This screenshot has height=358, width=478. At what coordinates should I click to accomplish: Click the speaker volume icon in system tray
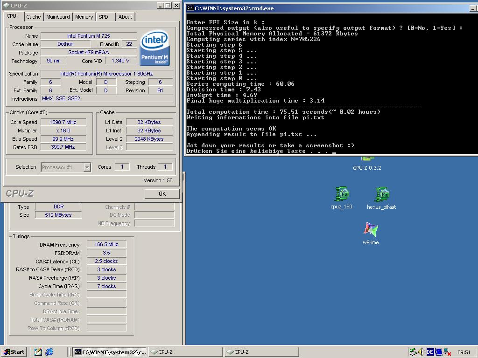pos(421,352)
